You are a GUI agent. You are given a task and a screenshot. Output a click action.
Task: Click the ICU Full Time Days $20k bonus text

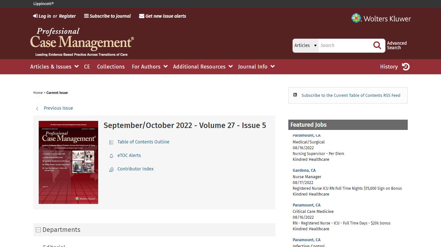(342, 223)
